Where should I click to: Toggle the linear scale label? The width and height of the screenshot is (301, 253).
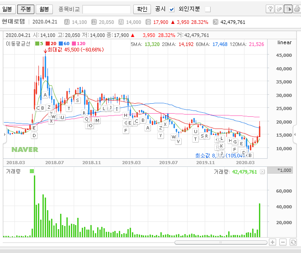(284, 42)
